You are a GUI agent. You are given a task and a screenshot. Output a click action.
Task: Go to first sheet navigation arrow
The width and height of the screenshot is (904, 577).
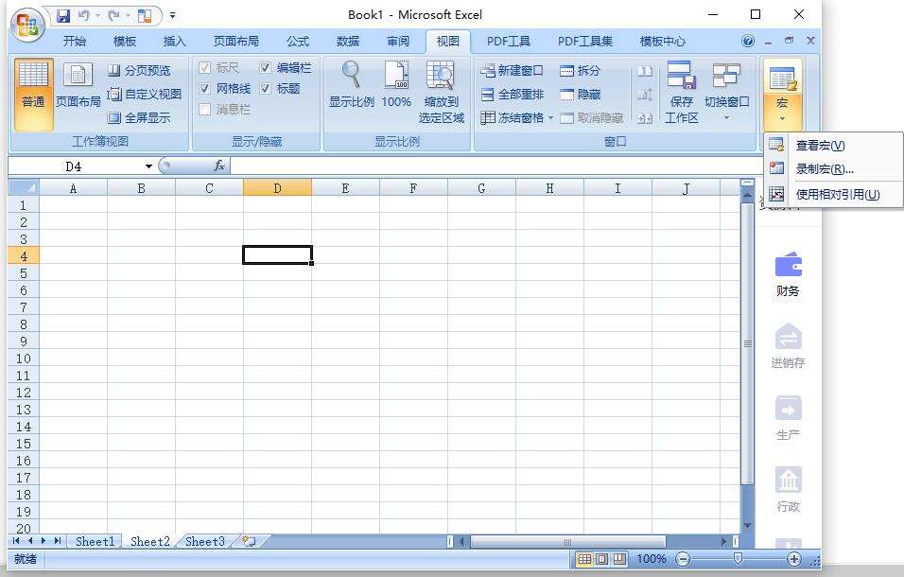coord(16,541)
